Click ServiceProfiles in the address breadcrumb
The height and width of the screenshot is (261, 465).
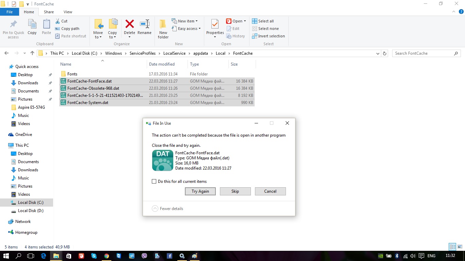click(142, 53)
